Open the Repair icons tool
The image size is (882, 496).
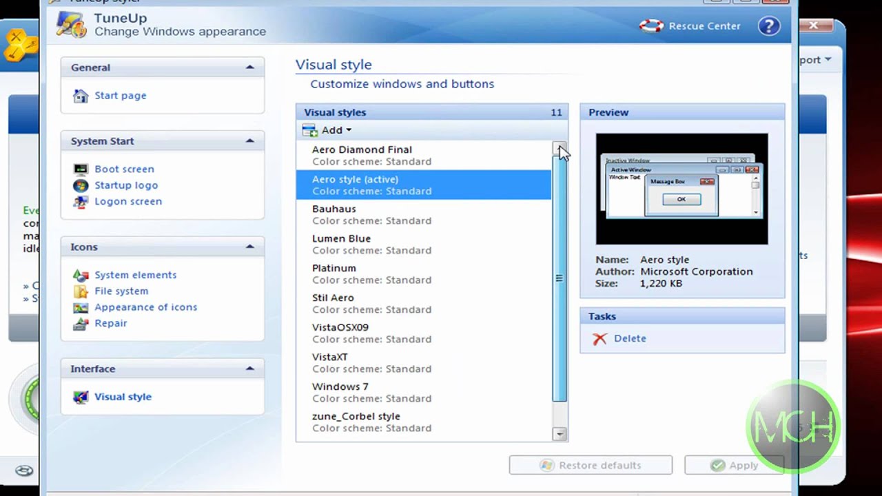coord(110,323)
